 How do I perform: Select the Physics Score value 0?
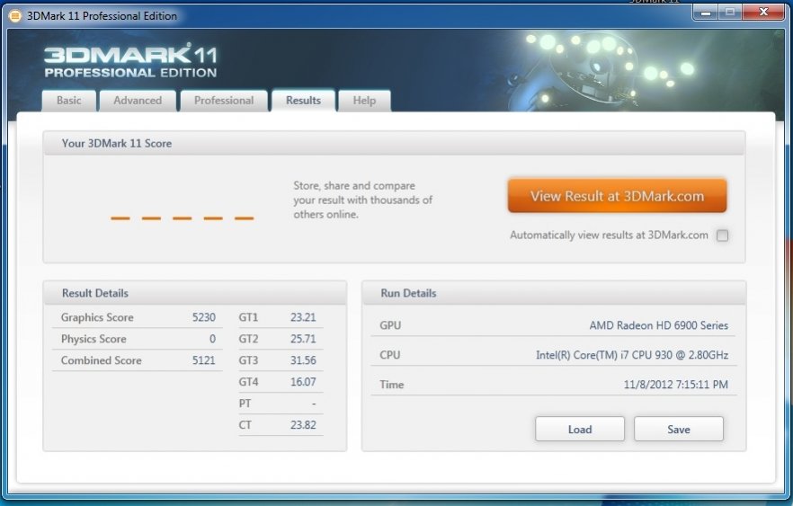212,339
